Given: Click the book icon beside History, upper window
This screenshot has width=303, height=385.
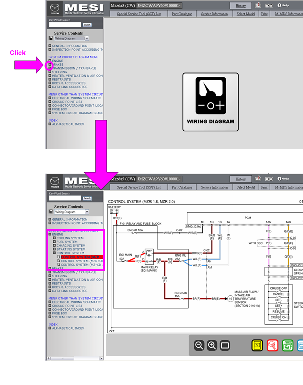Looking at the screenshot, I should (258, 5).
